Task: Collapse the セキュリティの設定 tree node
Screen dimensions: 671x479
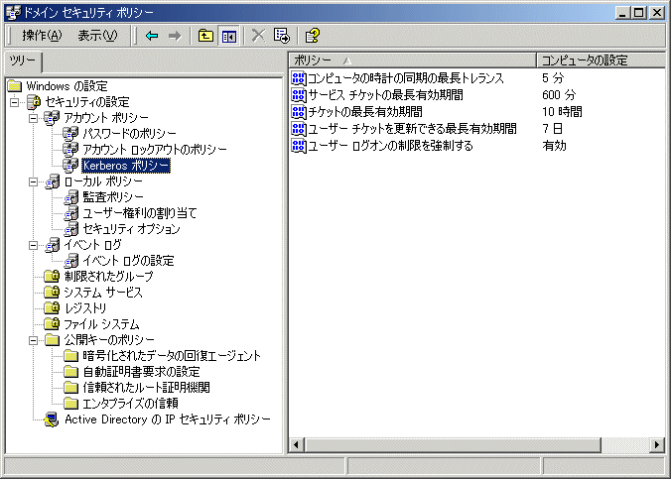Action: point(15,102)
